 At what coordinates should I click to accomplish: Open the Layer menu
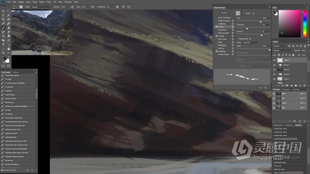pyautogui.click(x=28, y=2)
